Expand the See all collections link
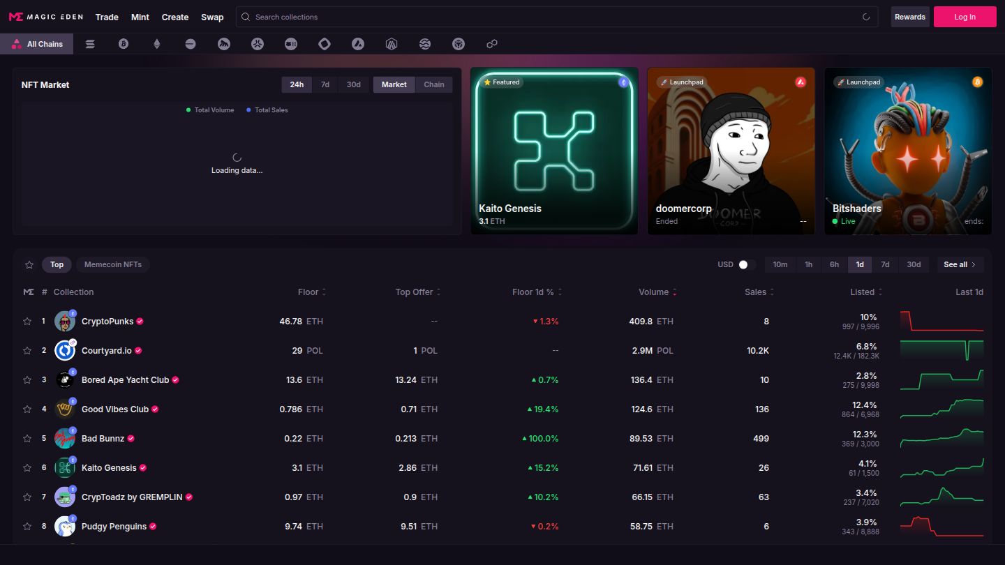The image size is (1005, 565). click(x=960, y=264)
